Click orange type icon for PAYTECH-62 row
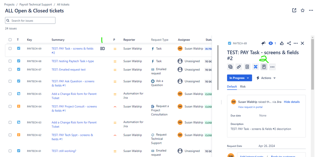 pos(19,135)
